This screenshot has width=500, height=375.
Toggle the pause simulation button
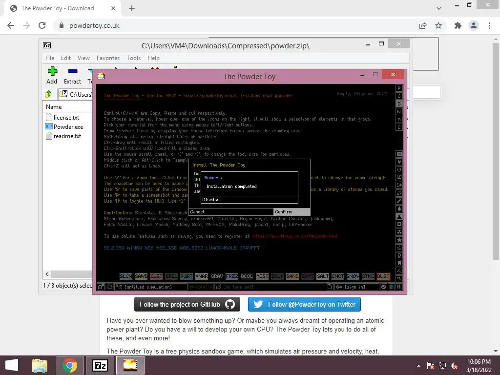pos(399,287)
